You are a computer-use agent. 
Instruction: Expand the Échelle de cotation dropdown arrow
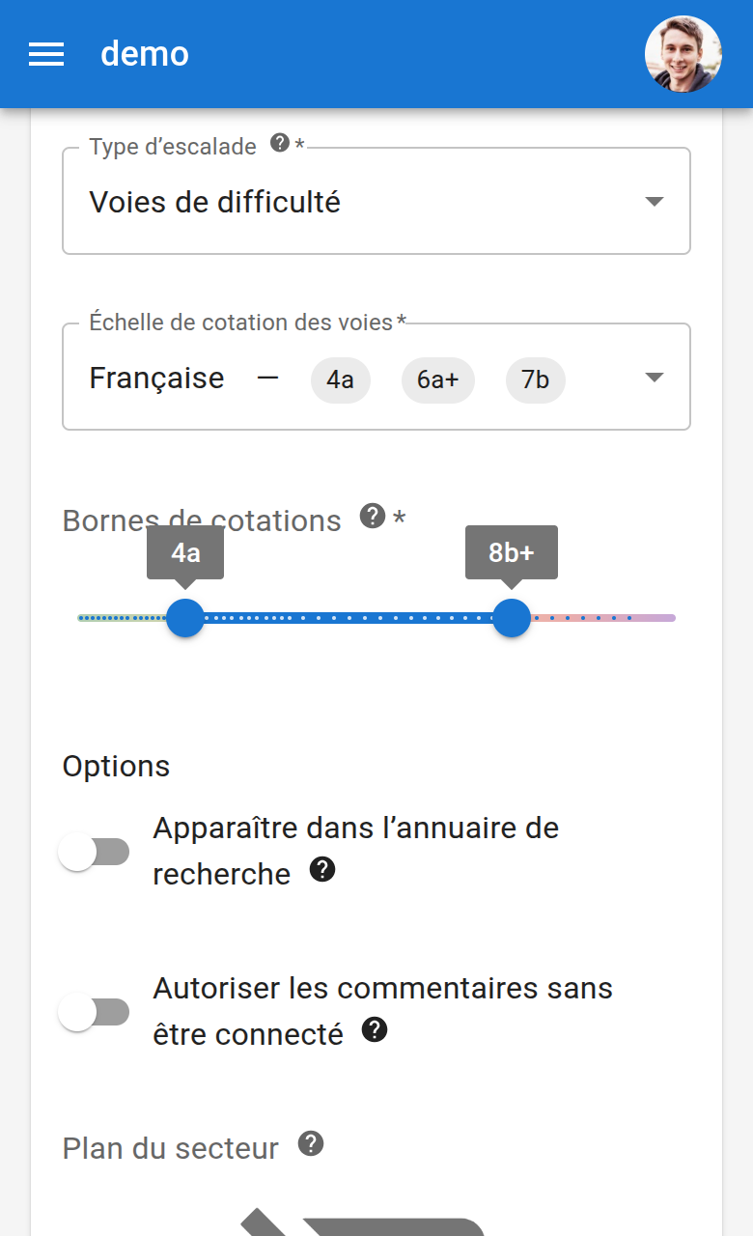coord(655,378)
